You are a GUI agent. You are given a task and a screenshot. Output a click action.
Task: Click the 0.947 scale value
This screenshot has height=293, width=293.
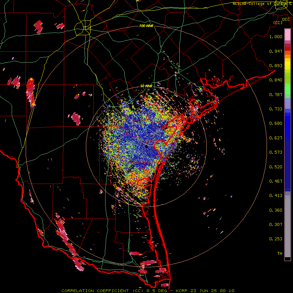tap(276, 51)
